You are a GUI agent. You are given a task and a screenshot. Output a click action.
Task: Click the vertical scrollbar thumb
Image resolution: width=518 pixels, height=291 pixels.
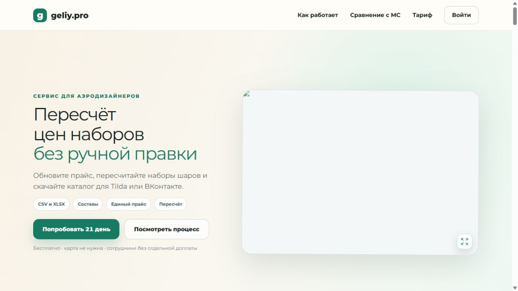pyautogui.click(x=515, y=16)
